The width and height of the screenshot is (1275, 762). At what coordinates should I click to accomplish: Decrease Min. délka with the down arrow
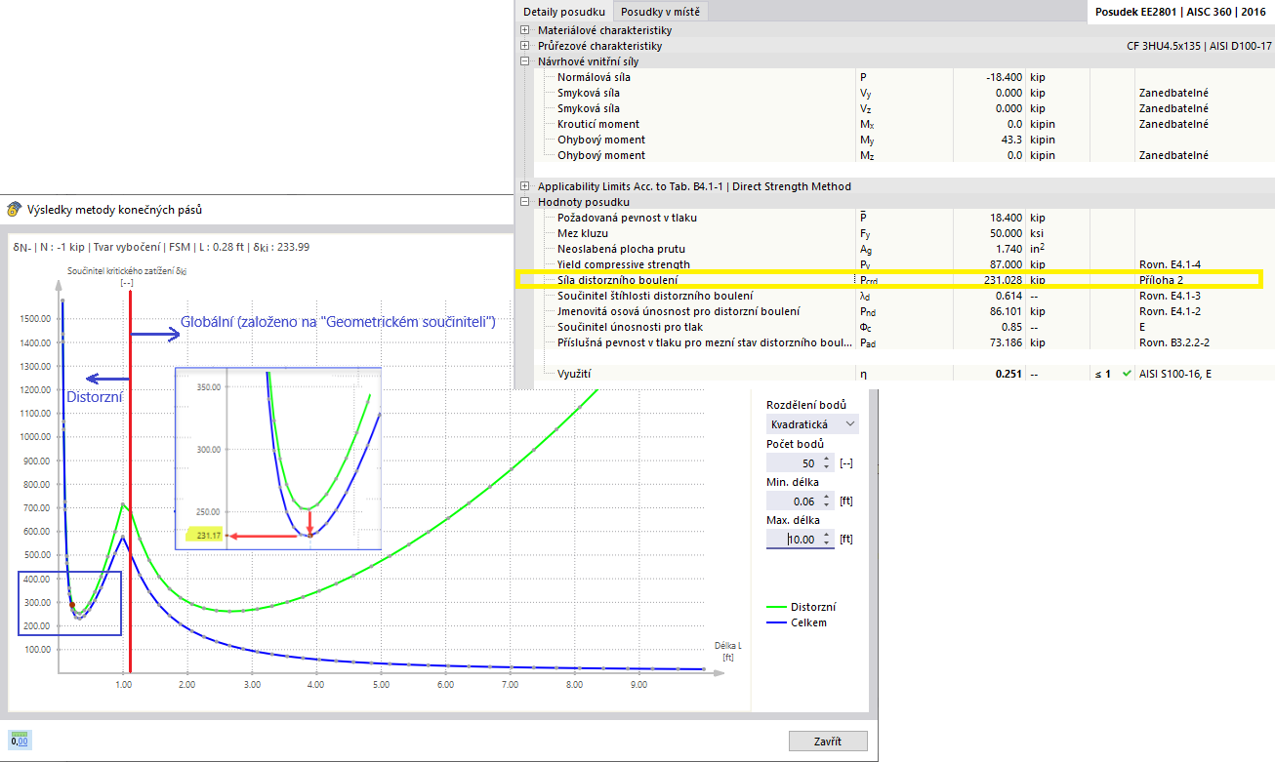click(827, 504)
